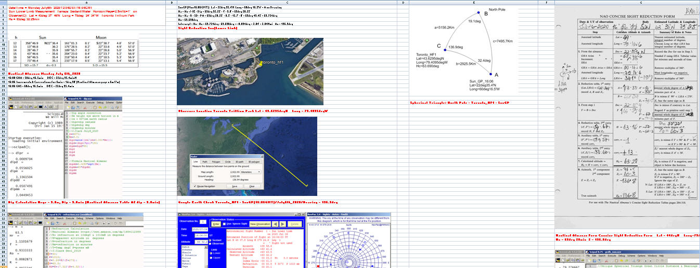Click the Time input field in NavPac
Image resolution: width=700 pixels, height=268 pixels.
pos(201,235)
